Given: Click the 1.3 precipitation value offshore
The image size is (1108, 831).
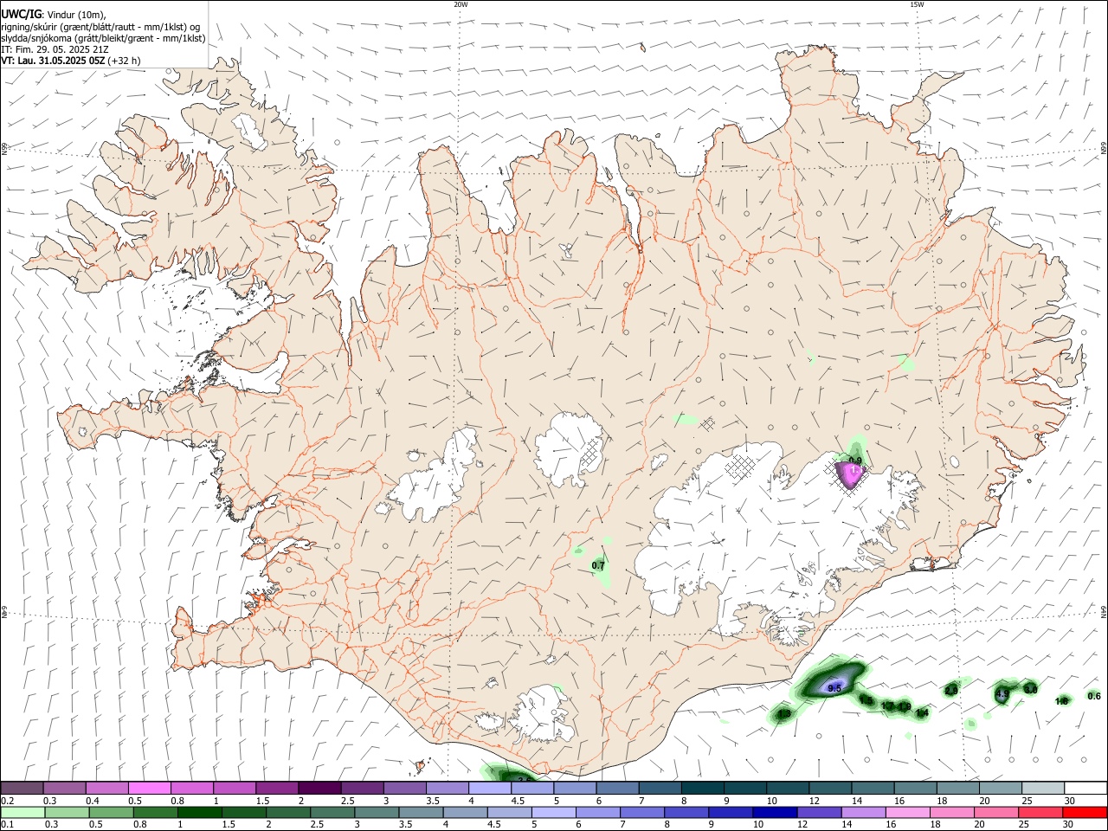Looking at the screenshot, I should [x=784, y=714].
